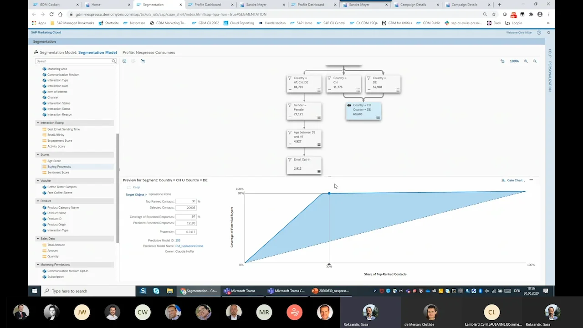Click the Coverage of Expected Responses field
The height and width of the screenshot is (328, 583).
coord(185,217)
